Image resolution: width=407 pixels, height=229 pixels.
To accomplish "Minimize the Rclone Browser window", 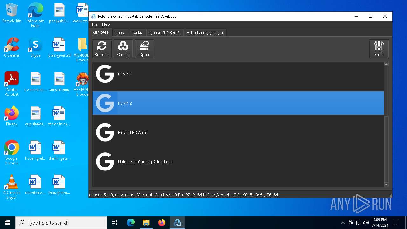I will 356,17.
